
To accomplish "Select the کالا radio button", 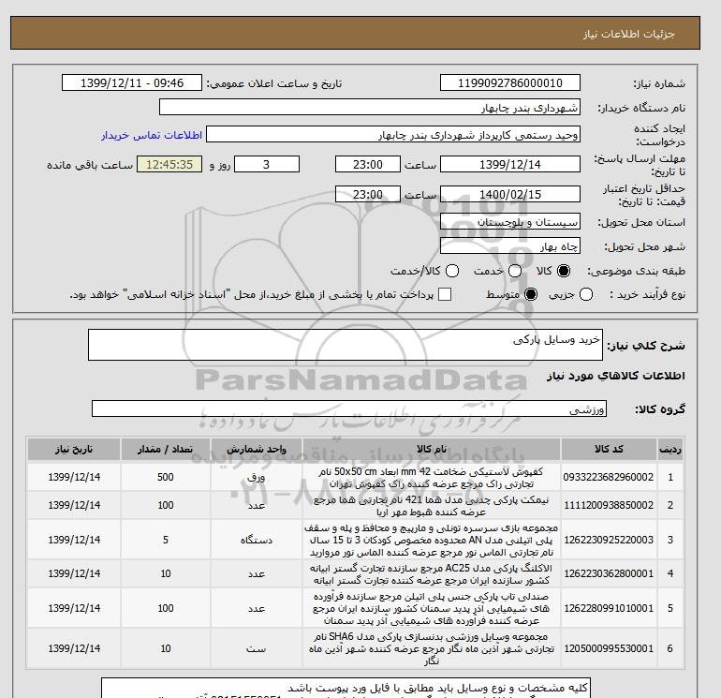I will pos(564,271).
